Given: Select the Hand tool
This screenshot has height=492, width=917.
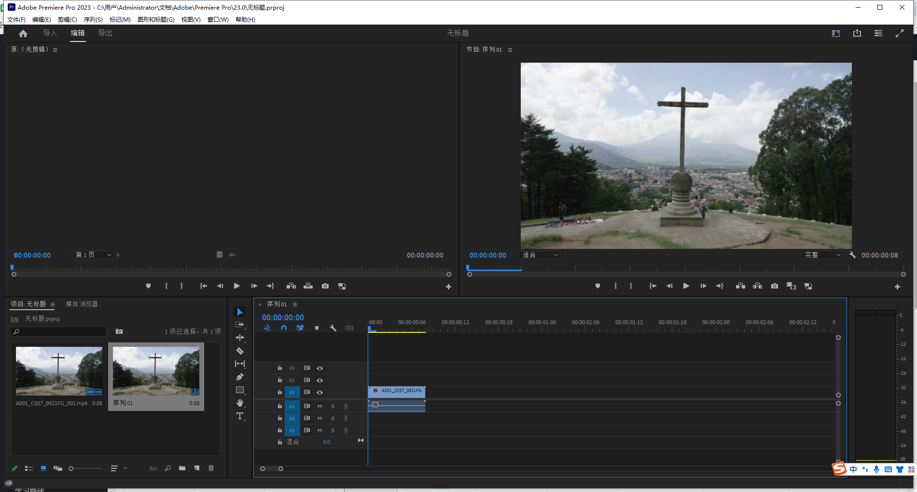Looking at the screenshot, I should 240,403.
